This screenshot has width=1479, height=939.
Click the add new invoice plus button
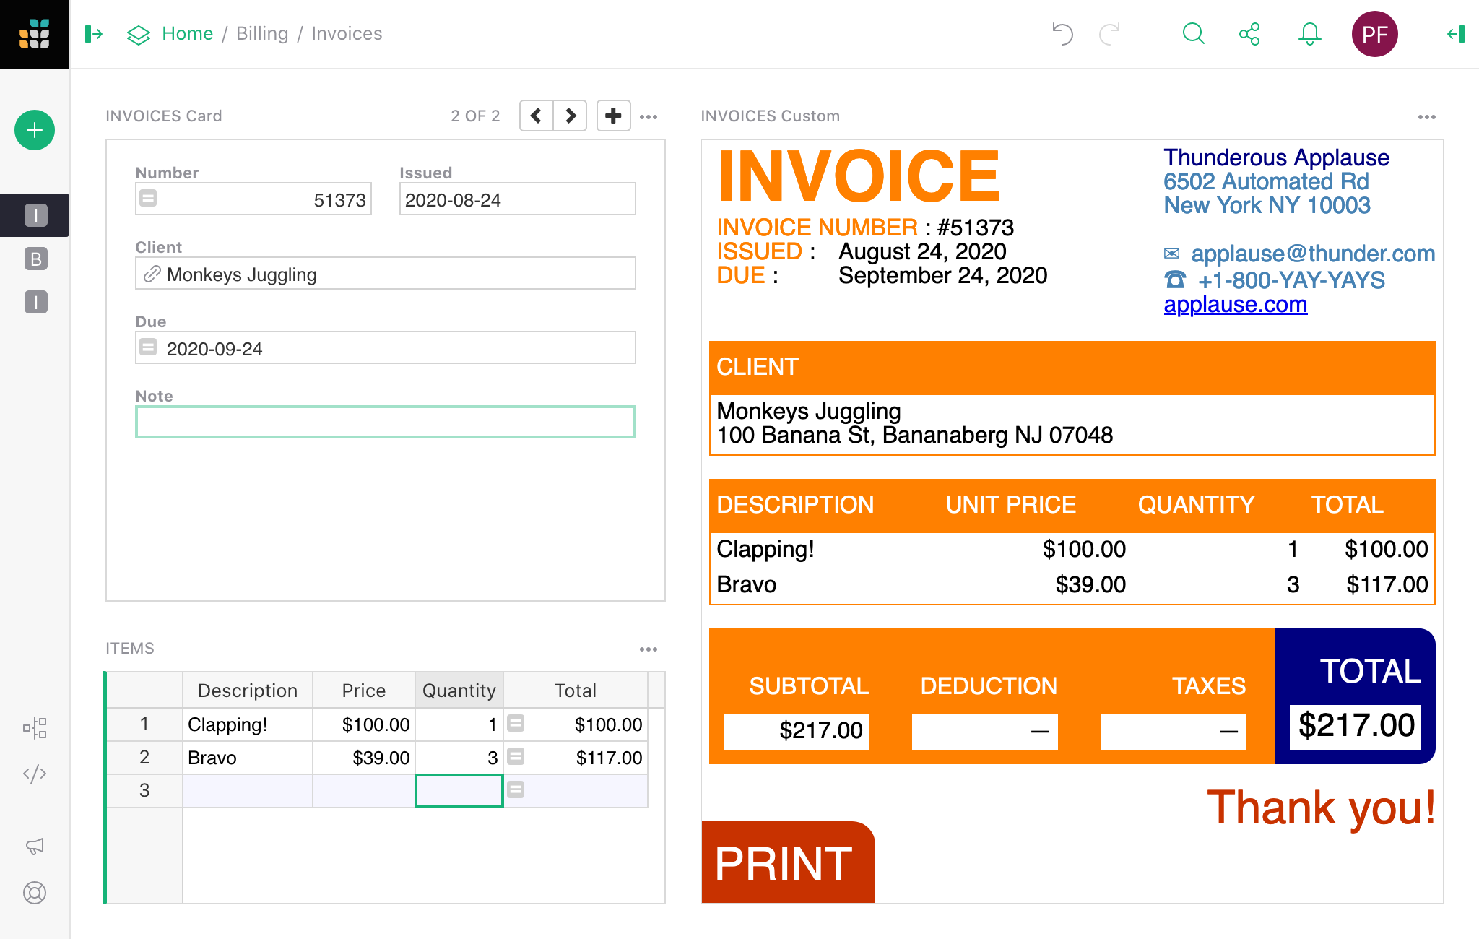coord(611,116)
